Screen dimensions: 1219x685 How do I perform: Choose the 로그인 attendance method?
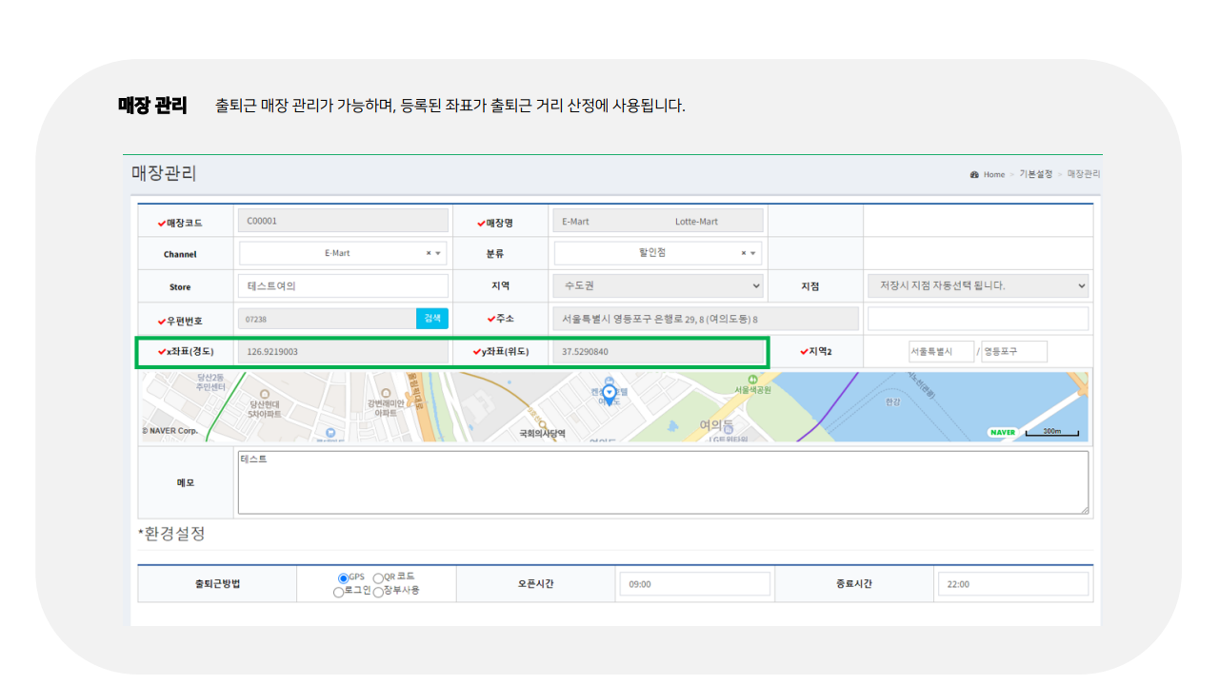point(338,591)
